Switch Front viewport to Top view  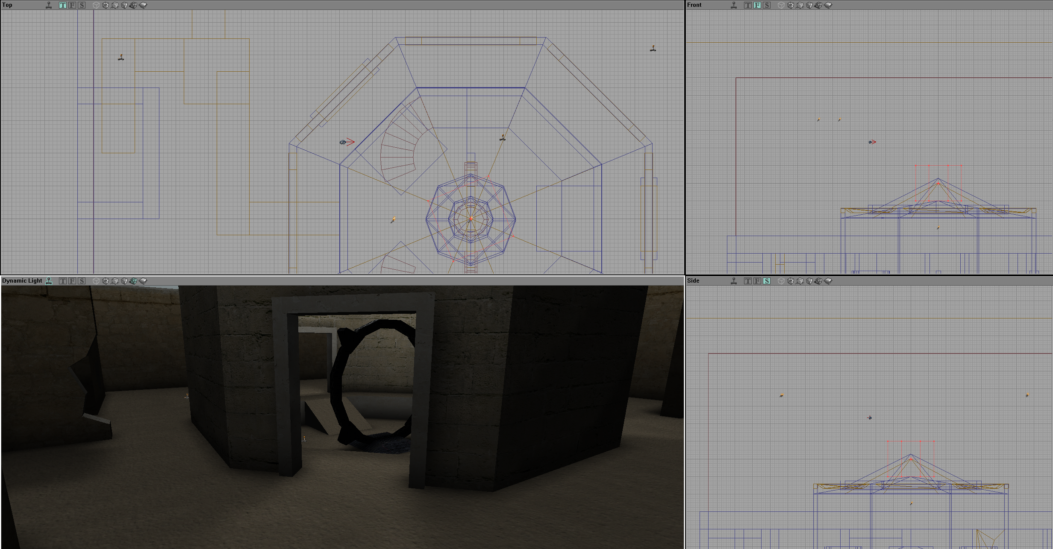pos(747,5)
